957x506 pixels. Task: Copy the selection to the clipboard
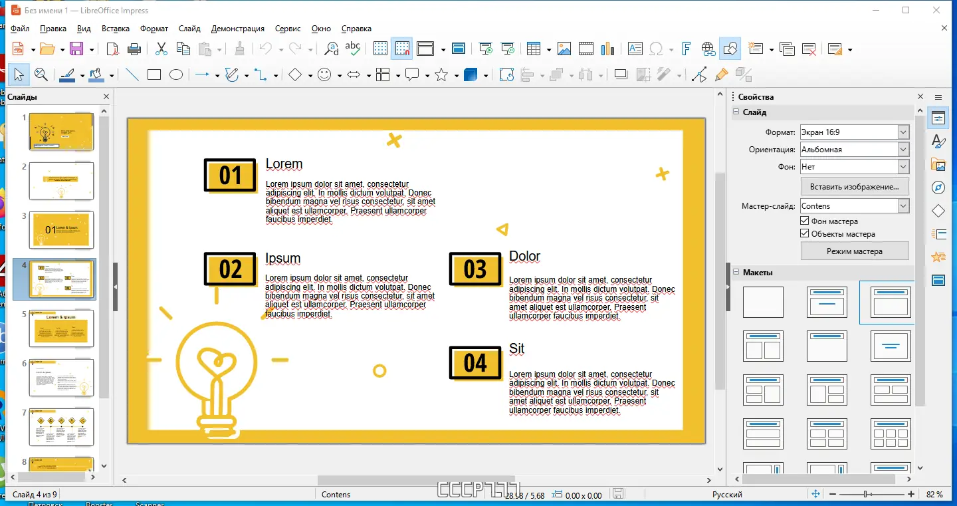pyautogui.click(x=183, y=49)
